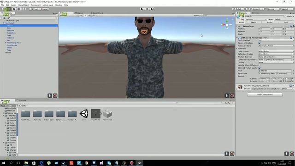The image size is (295, 166).
Task: Collapse the FuseModel hierarchy node
Action: tap(3, 23)
